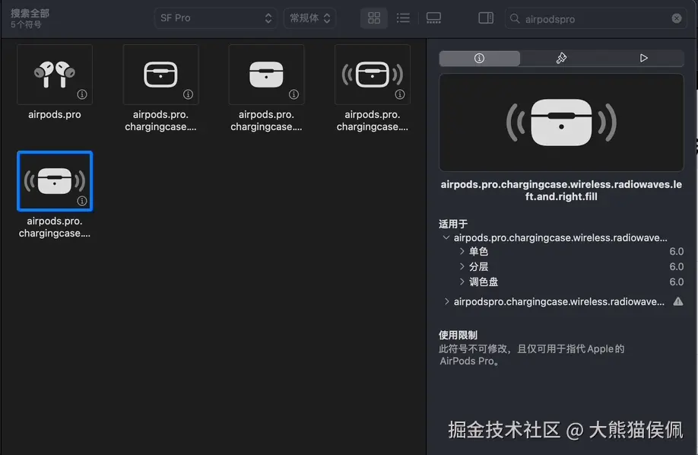Image resolution: width=698 pixels, height=455 pixels.
Task: Click the airpodspro search field
Action: [x=595, y=19]
